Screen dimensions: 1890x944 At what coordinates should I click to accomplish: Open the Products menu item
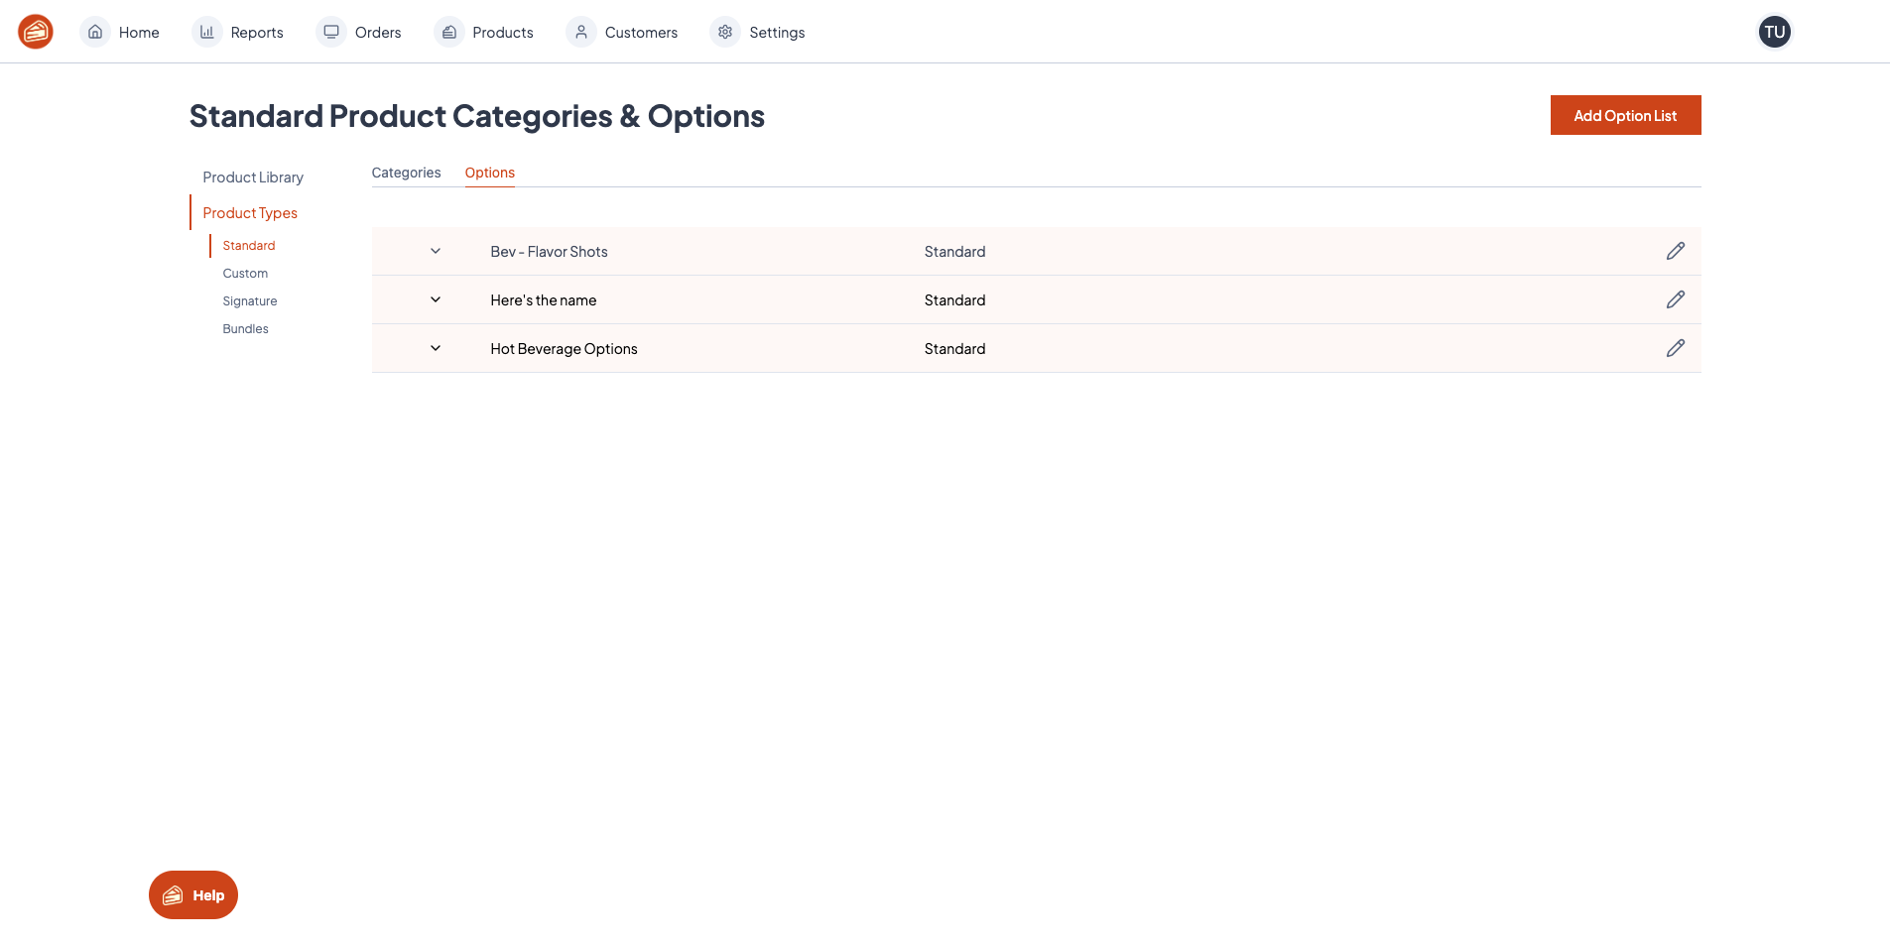pyautogui.click(x=503, y=33)
